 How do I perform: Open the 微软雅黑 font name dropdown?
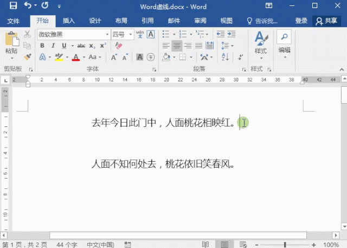(107, 35)
